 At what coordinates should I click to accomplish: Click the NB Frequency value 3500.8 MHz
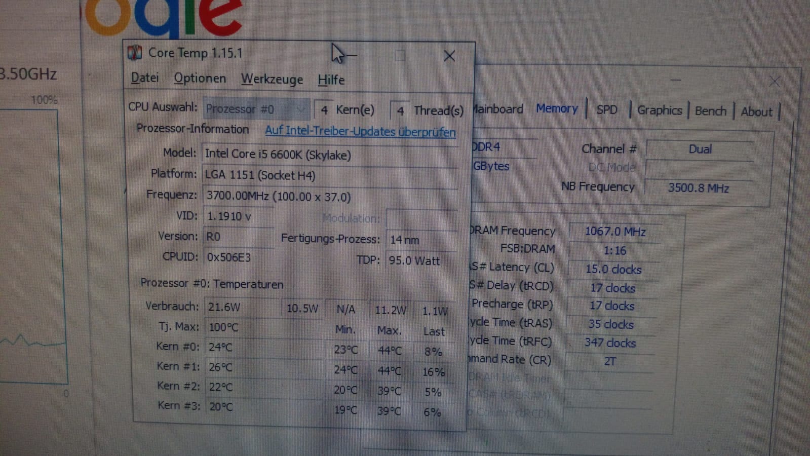point(698,188)
